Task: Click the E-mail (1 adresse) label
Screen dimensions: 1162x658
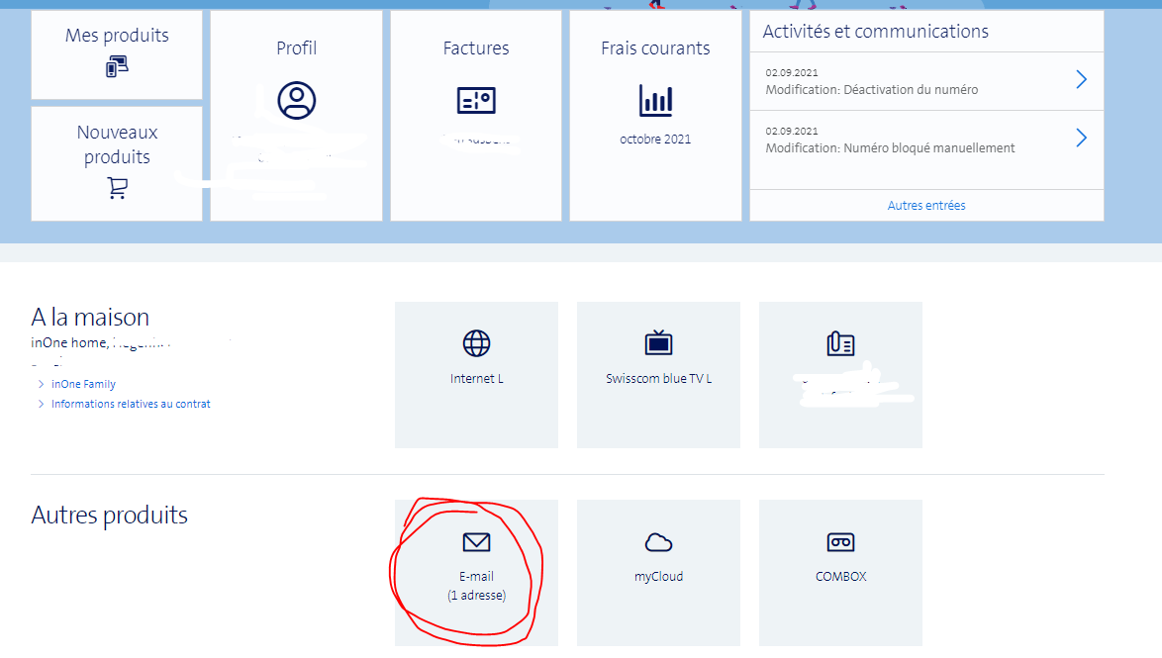Action: pos(476,586)
